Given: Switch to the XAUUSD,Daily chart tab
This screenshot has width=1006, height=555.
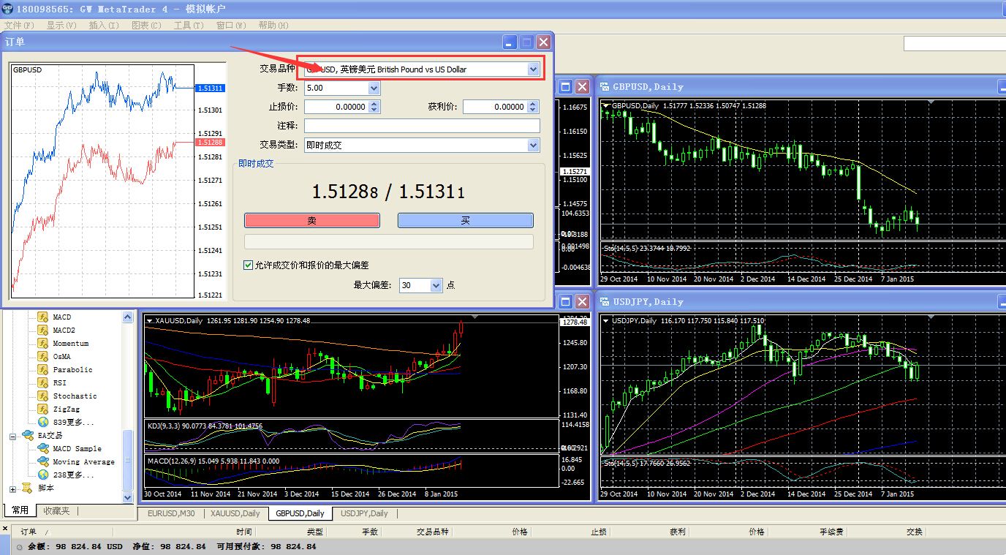Looking at the screenshot, I should [x=235, y=513].
